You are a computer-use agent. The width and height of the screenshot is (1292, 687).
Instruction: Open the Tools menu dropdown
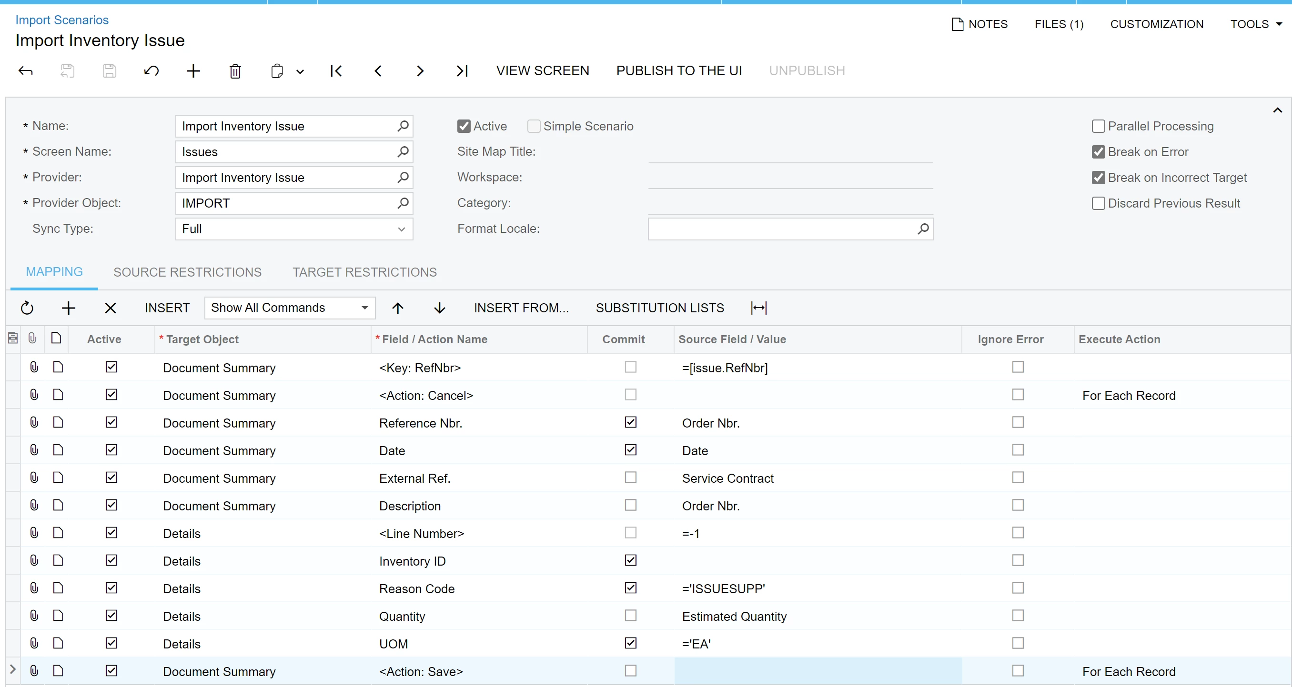[x=1256, y=24]
